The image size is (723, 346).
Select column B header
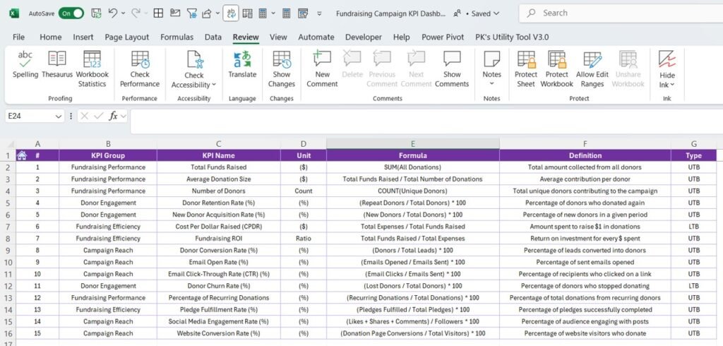point(108,144)
